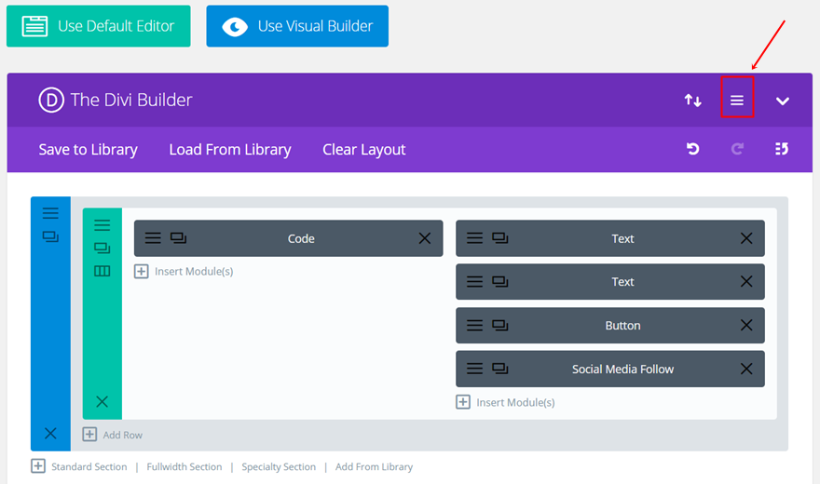Clone the Code module

click(178, 238)
